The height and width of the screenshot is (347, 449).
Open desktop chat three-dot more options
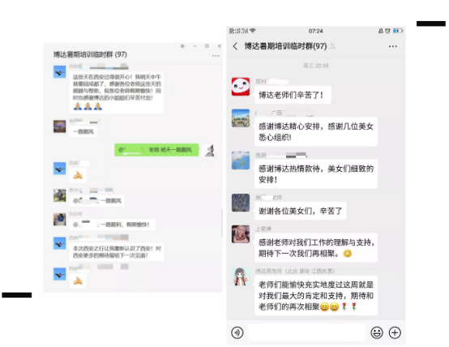pos(216,56)
